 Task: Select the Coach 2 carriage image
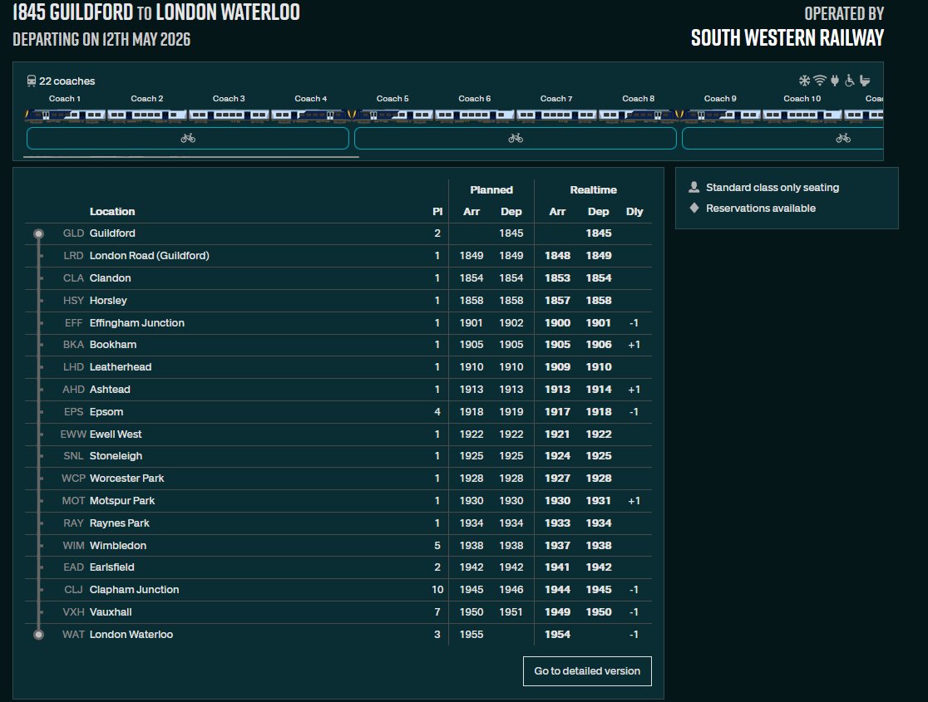[x=147, y=115]
